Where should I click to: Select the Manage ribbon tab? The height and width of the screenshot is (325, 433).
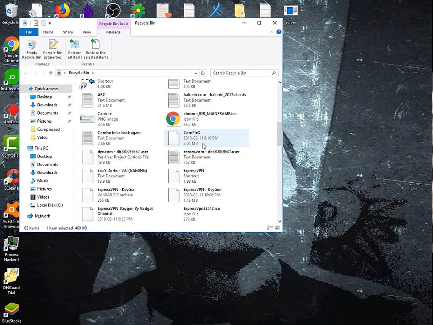[113, 32]
